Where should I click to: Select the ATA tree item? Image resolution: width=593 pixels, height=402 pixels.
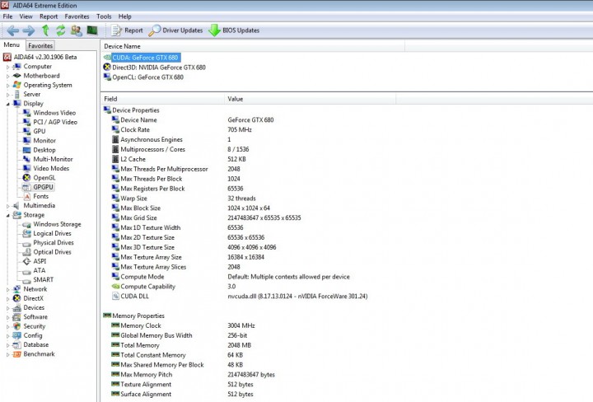pyautogui.click(x=39, y=270)
